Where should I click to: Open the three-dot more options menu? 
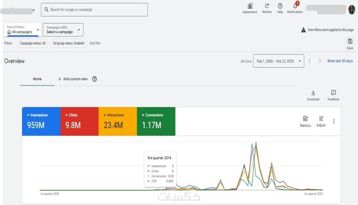pos(334,121)
